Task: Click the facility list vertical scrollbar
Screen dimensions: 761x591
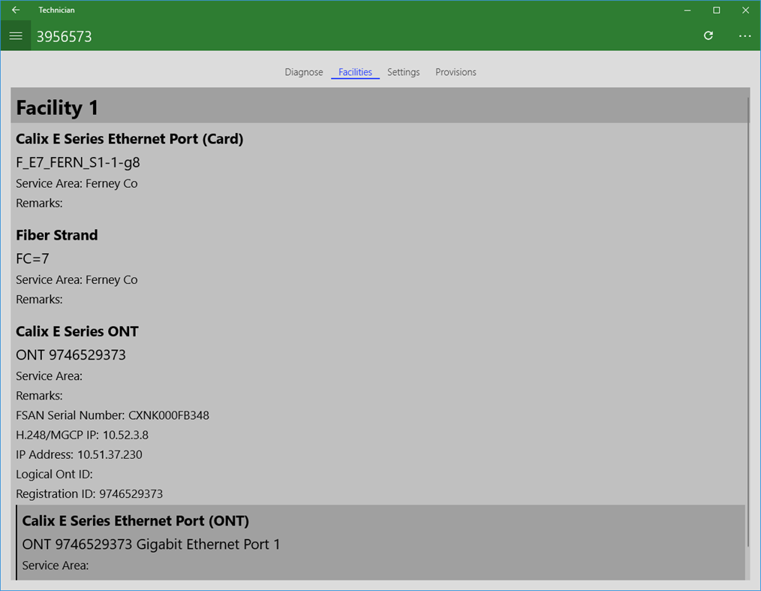Action: tap(748, 321)
